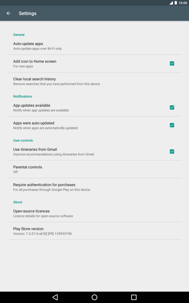Screen dimensions: 189x303
Task: Open recent apps square button
Action: pyautogui.click(x=134, y=297)
